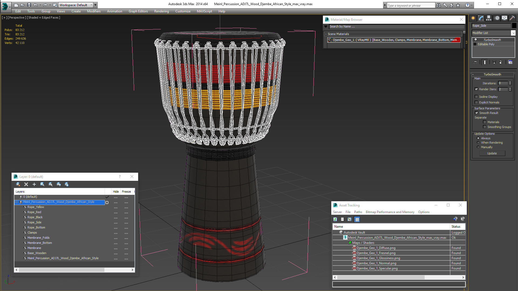Open Paths menu in Asset Tracking
Image resolution: width=518 pixels, height=291 pixels.
point(358,212)
